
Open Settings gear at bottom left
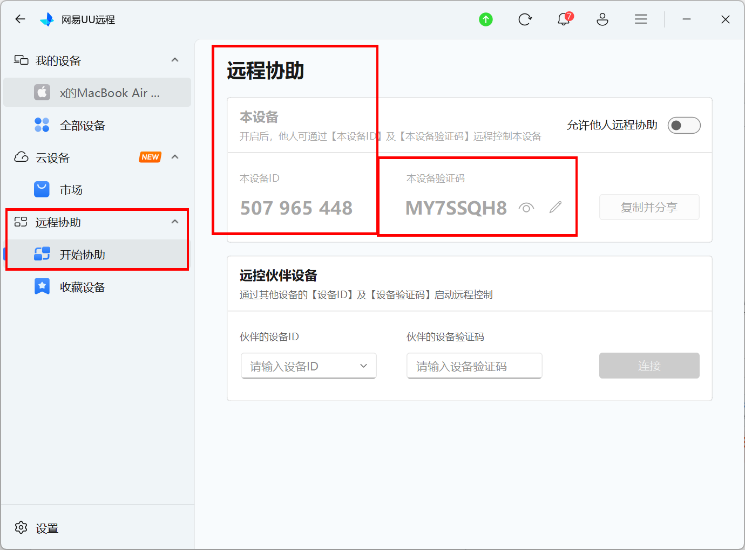[22, 528]
